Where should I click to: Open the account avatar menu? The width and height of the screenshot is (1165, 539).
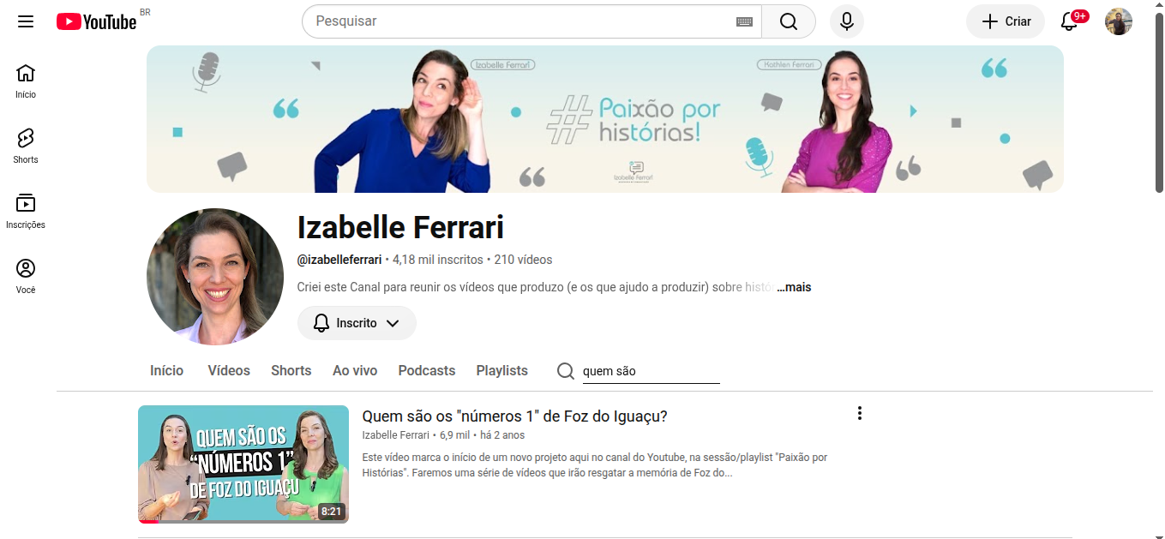tap(1119, 21)
